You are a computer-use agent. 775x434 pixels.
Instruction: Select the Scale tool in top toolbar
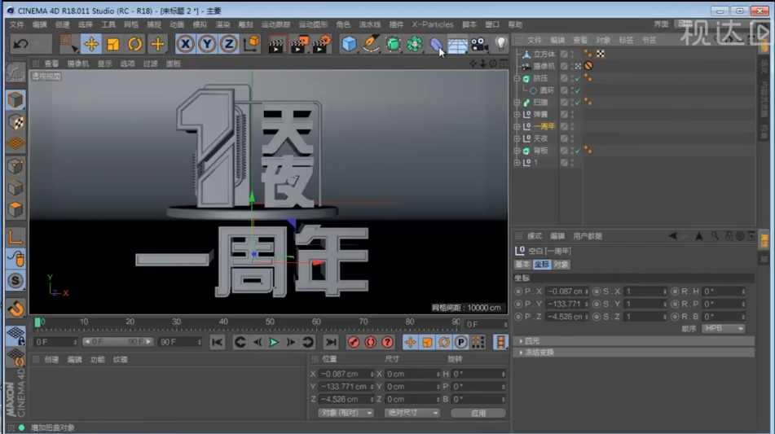pos(113,44)
